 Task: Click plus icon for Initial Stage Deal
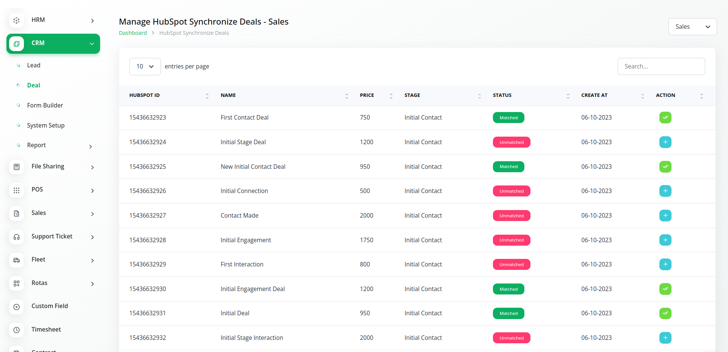pos(665,142)
